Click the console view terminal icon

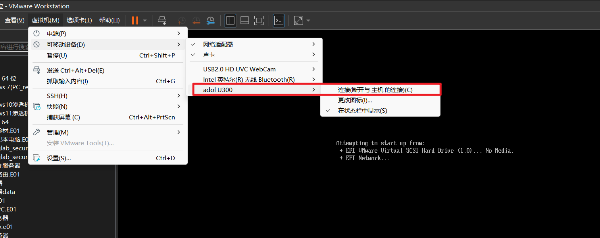pos(279,20)
